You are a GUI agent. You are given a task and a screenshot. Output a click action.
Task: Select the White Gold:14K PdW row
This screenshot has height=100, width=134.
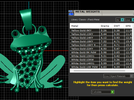coord(101,67)
